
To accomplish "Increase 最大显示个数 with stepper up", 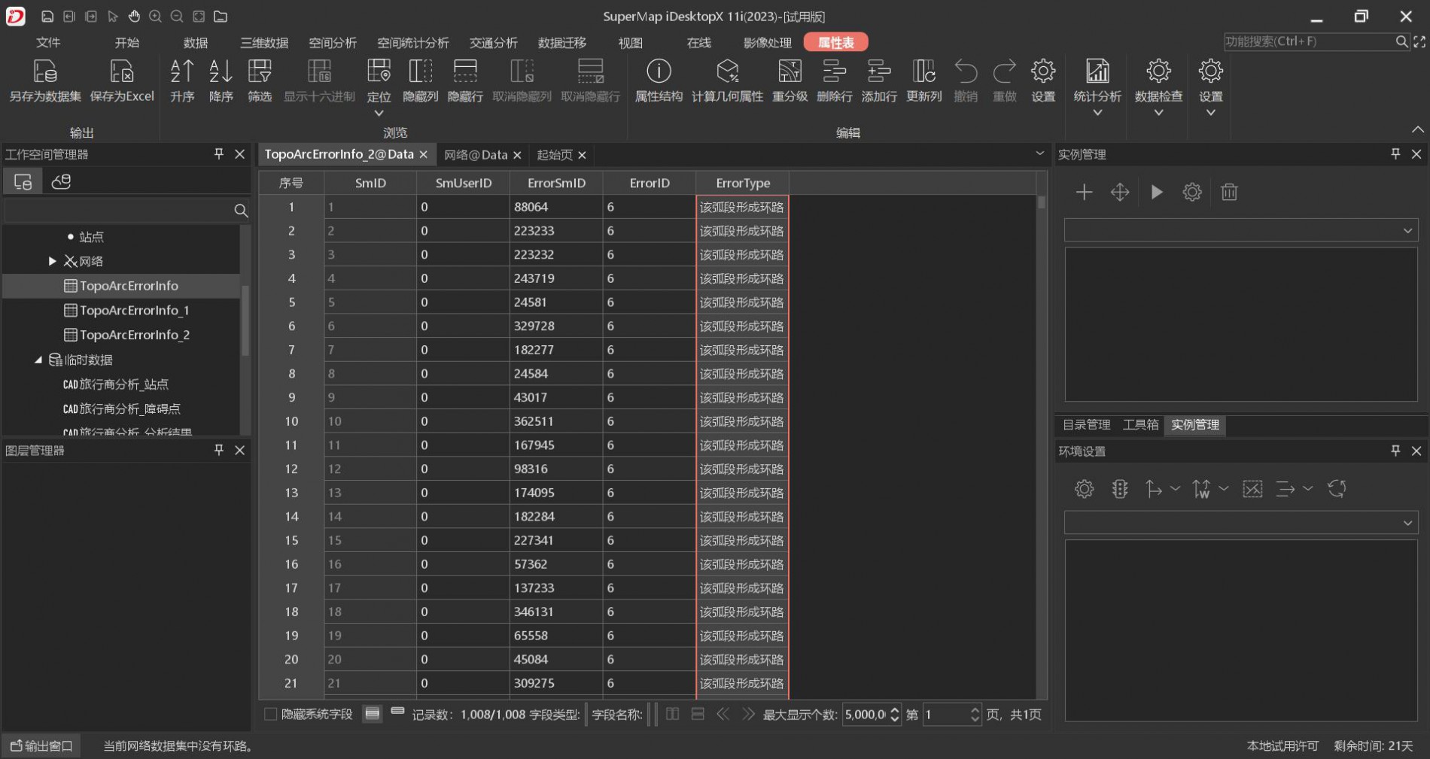I will coord(894,709).
